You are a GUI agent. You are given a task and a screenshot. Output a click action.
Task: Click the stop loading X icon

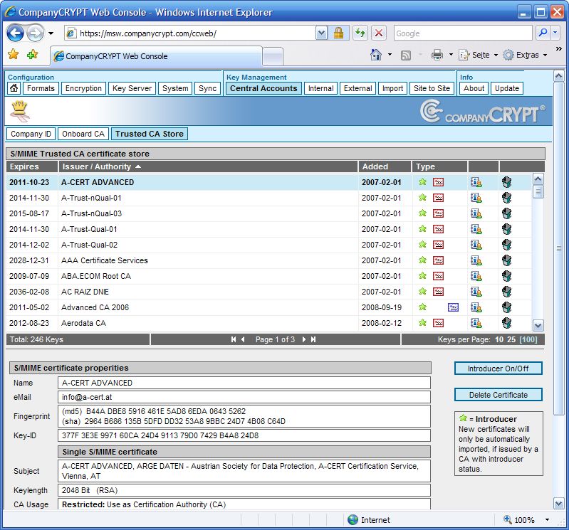tap(378, 33)
